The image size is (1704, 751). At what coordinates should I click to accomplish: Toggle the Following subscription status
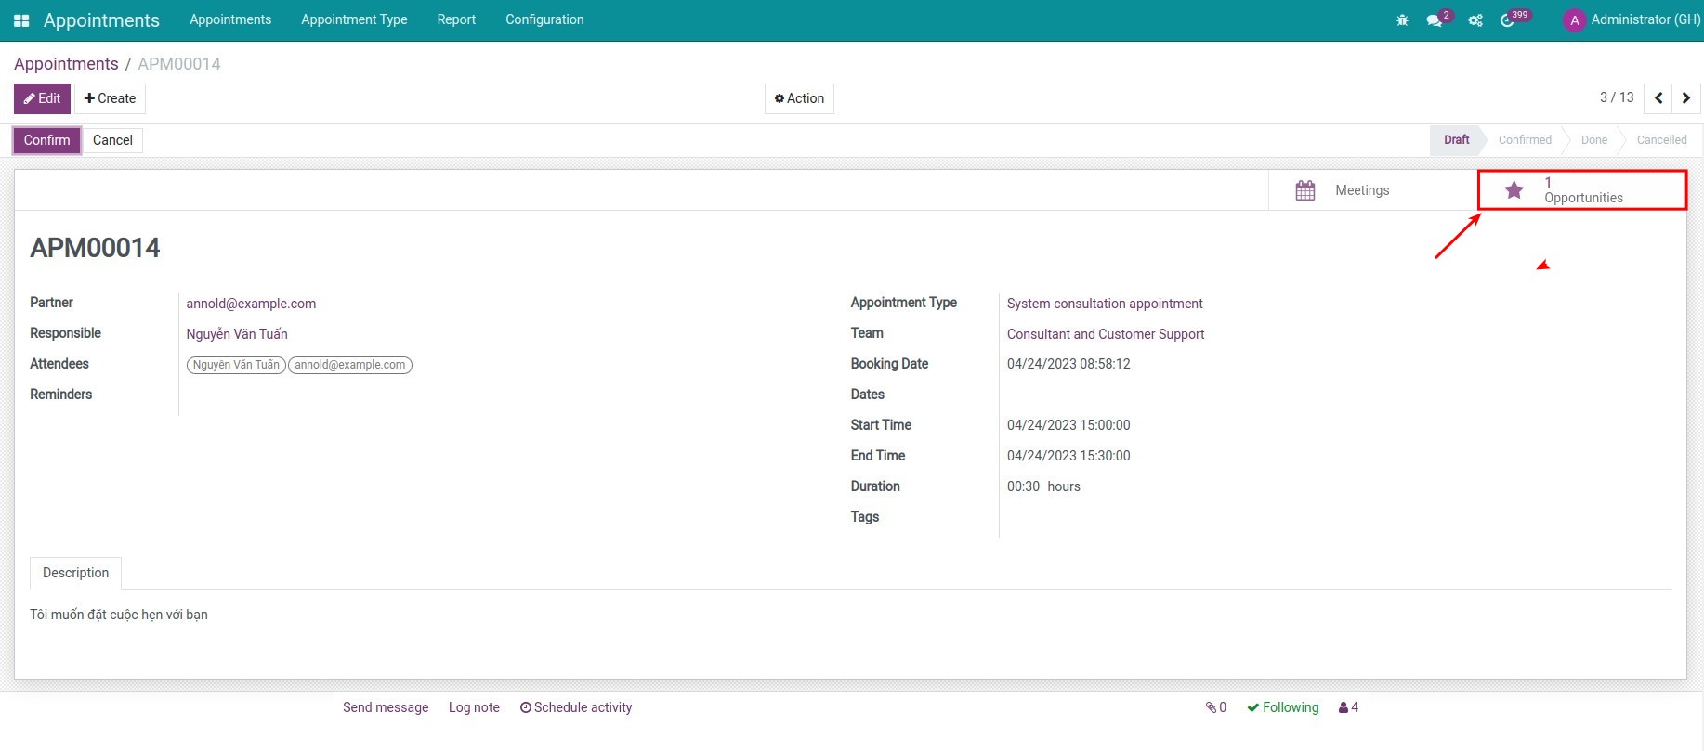pos(1282,707)
